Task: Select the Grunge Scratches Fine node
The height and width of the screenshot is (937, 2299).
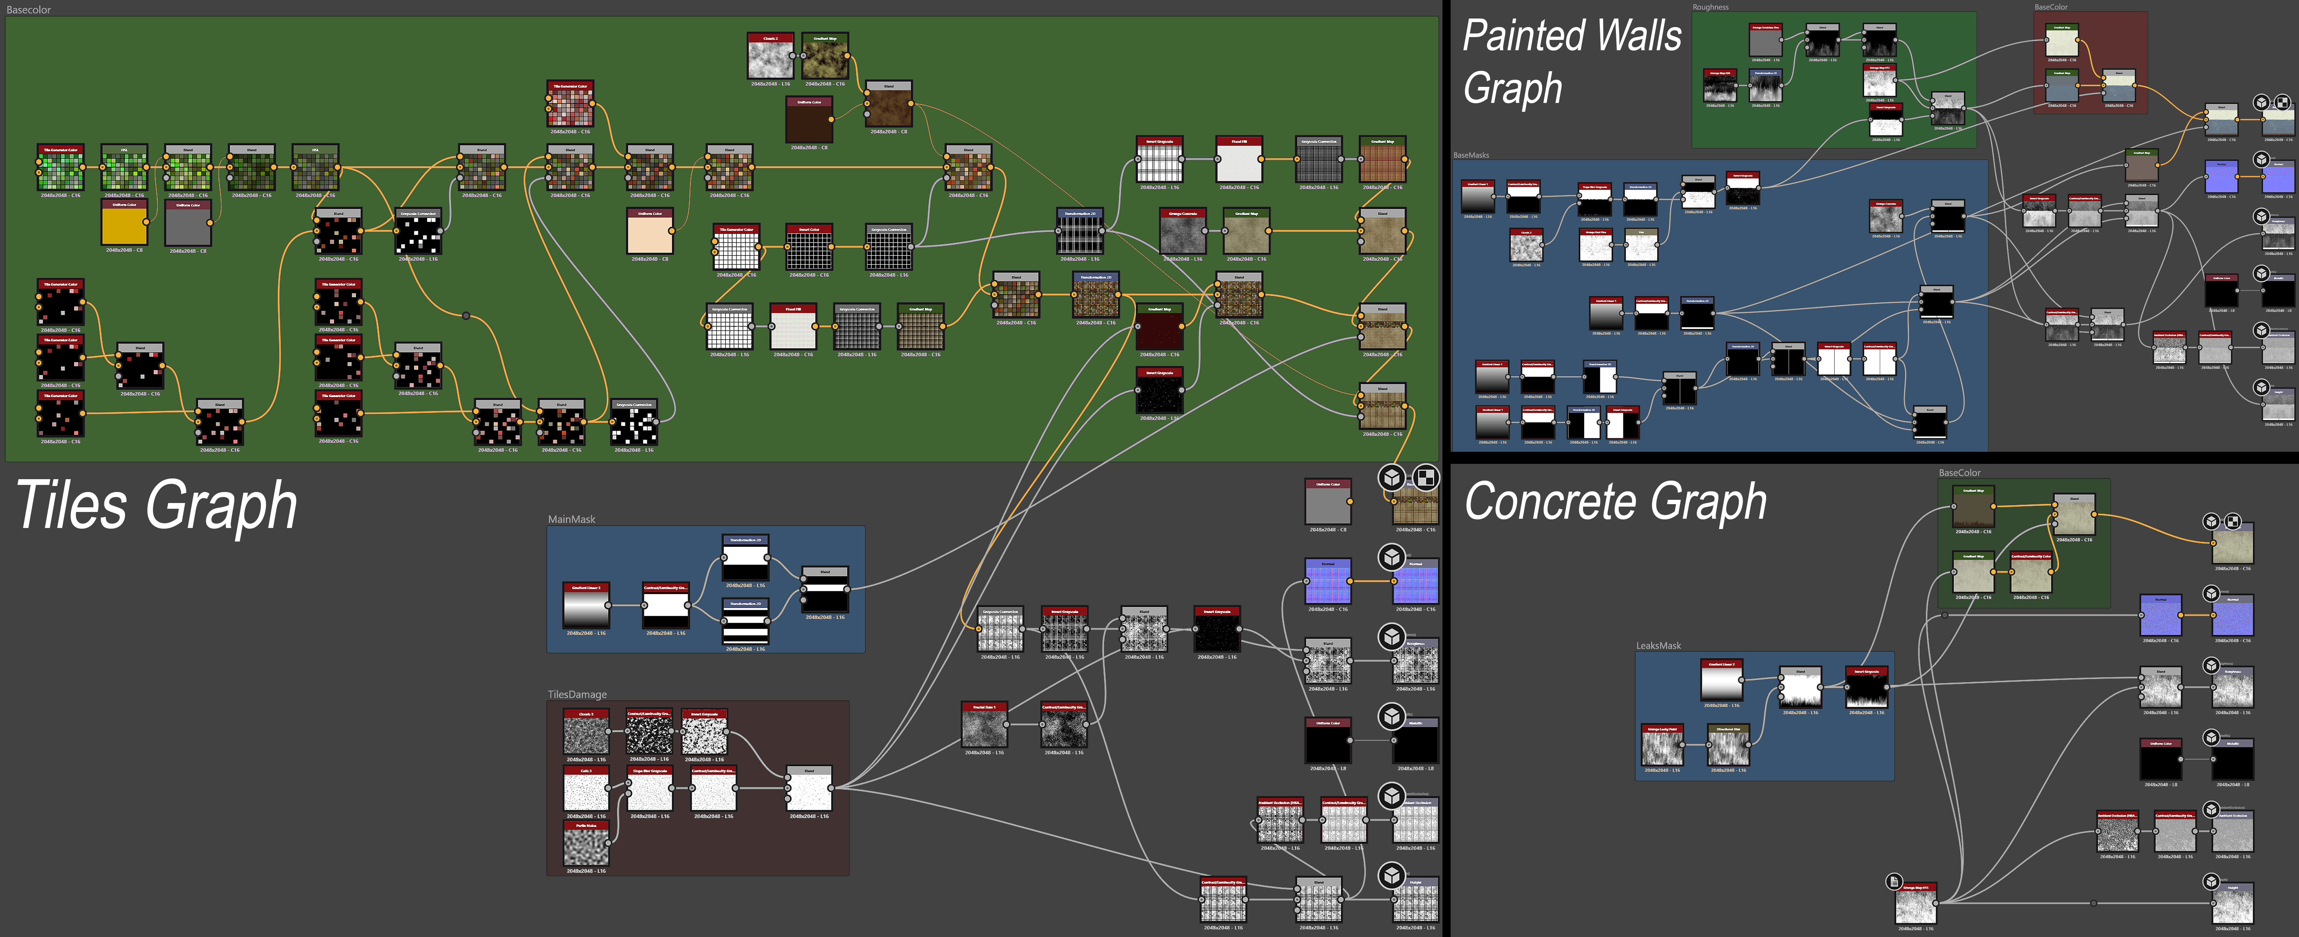Action: [1765, 40]
